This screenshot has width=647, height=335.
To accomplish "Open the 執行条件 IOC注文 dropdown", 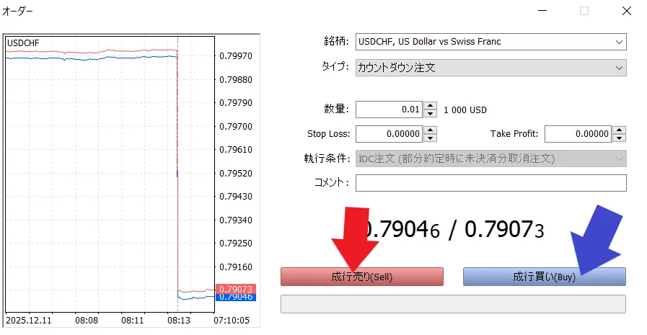I will [x=491, y=158].
